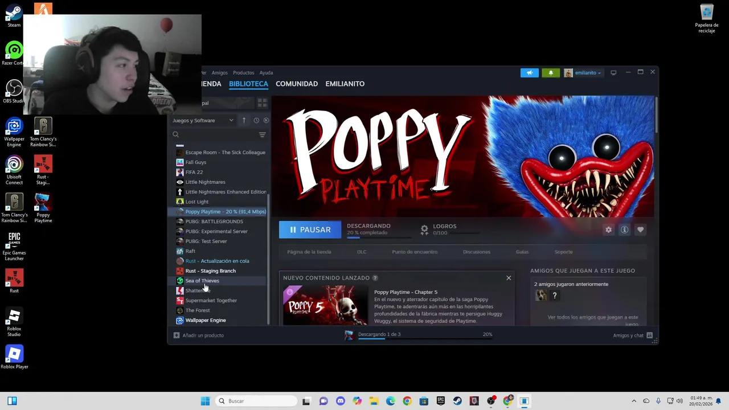Open the unknown friend question mark avatar
This screenshot has height=410, width=729.
[x=554, y=295]
